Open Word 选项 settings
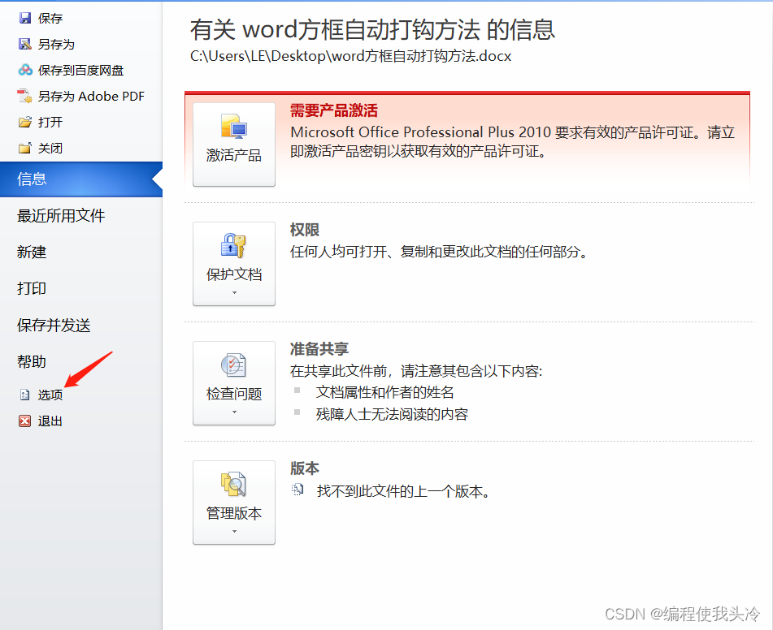This screenshot has width=773, height=630. pos(50,395)
